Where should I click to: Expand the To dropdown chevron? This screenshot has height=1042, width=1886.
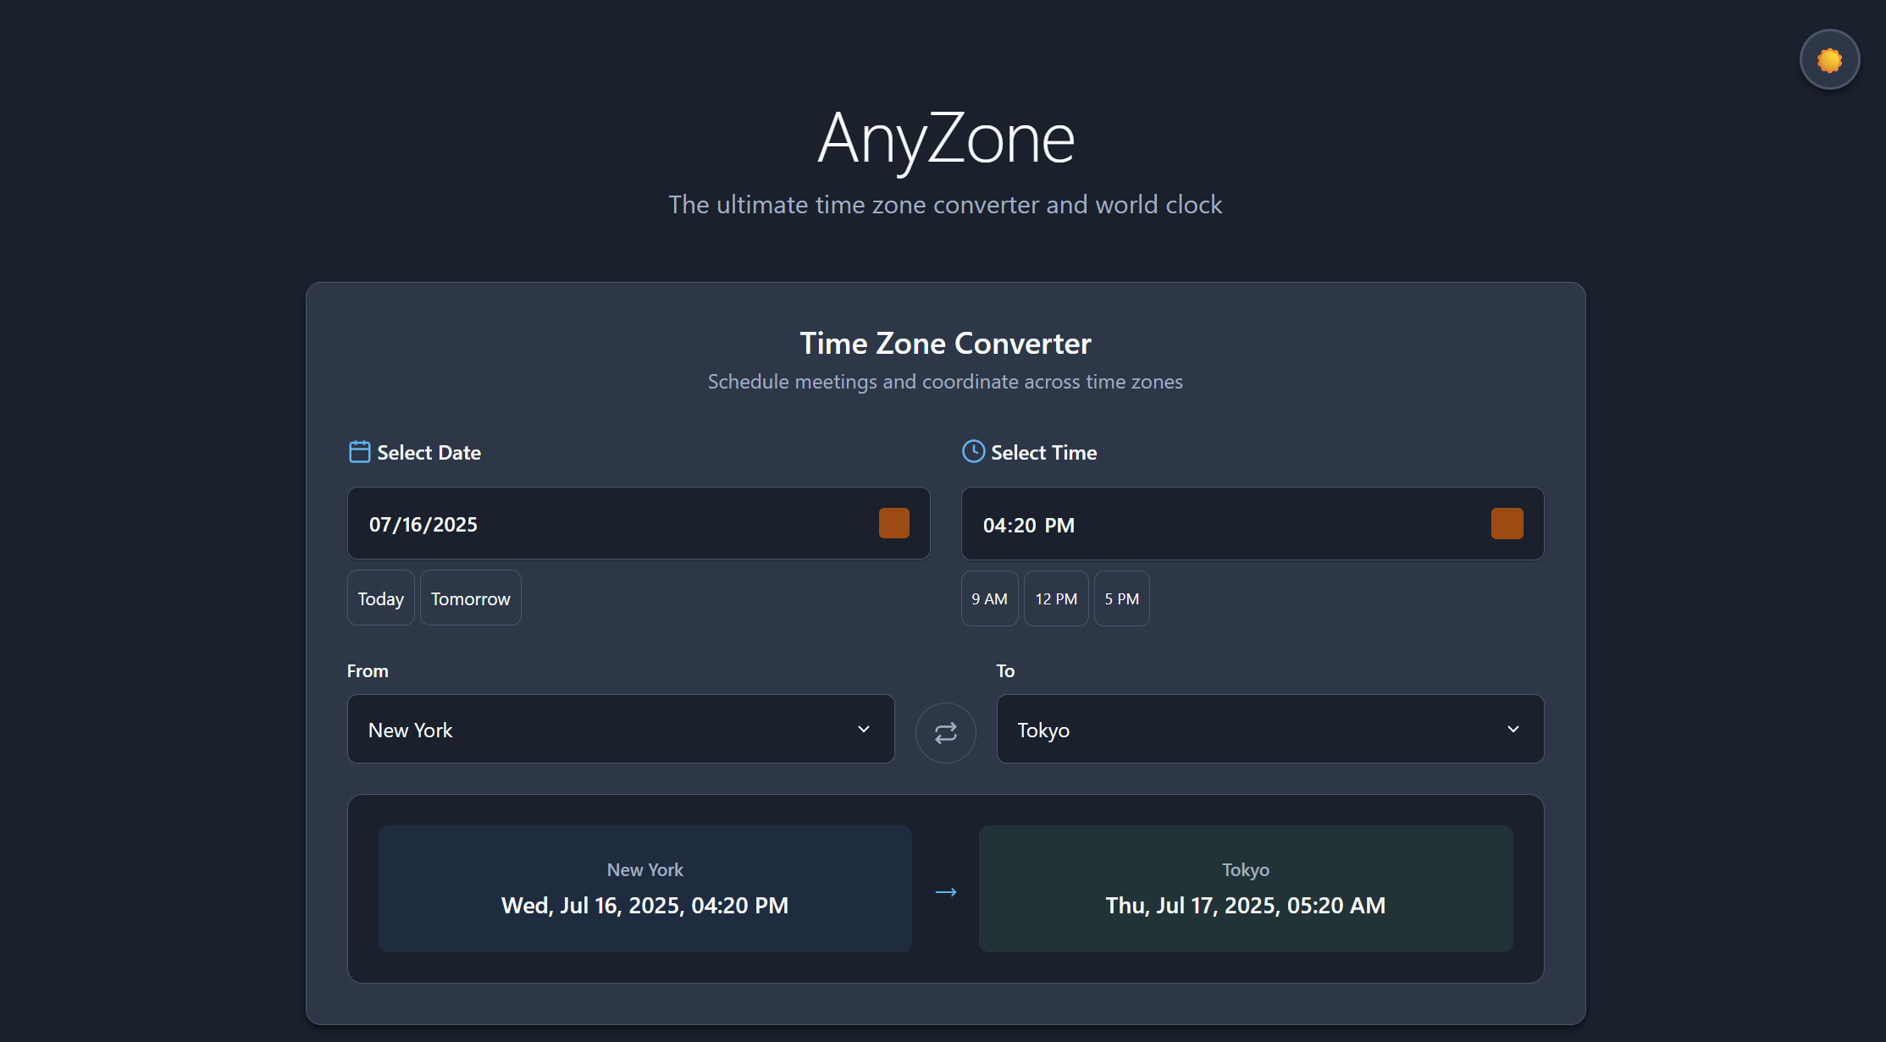[1513, 729]
